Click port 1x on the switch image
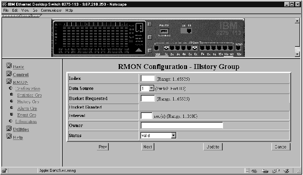The width and height of the screenshot is (303, 175). 166,48
